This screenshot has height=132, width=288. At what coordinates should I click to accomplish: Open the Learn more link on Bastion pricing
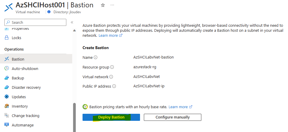coord(180,107)
